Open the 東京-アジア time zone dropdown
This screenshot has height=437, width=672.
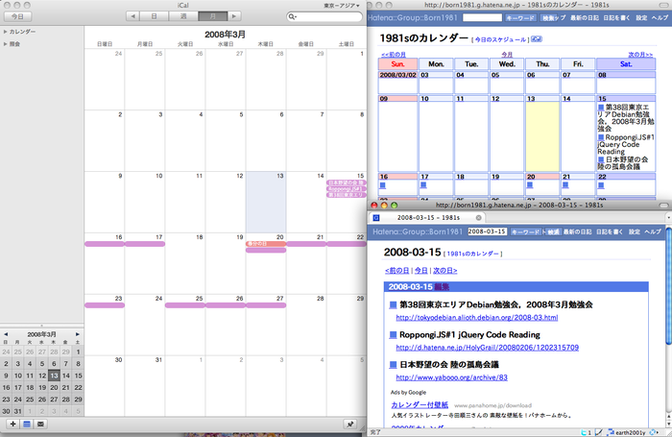click(342, 6)
